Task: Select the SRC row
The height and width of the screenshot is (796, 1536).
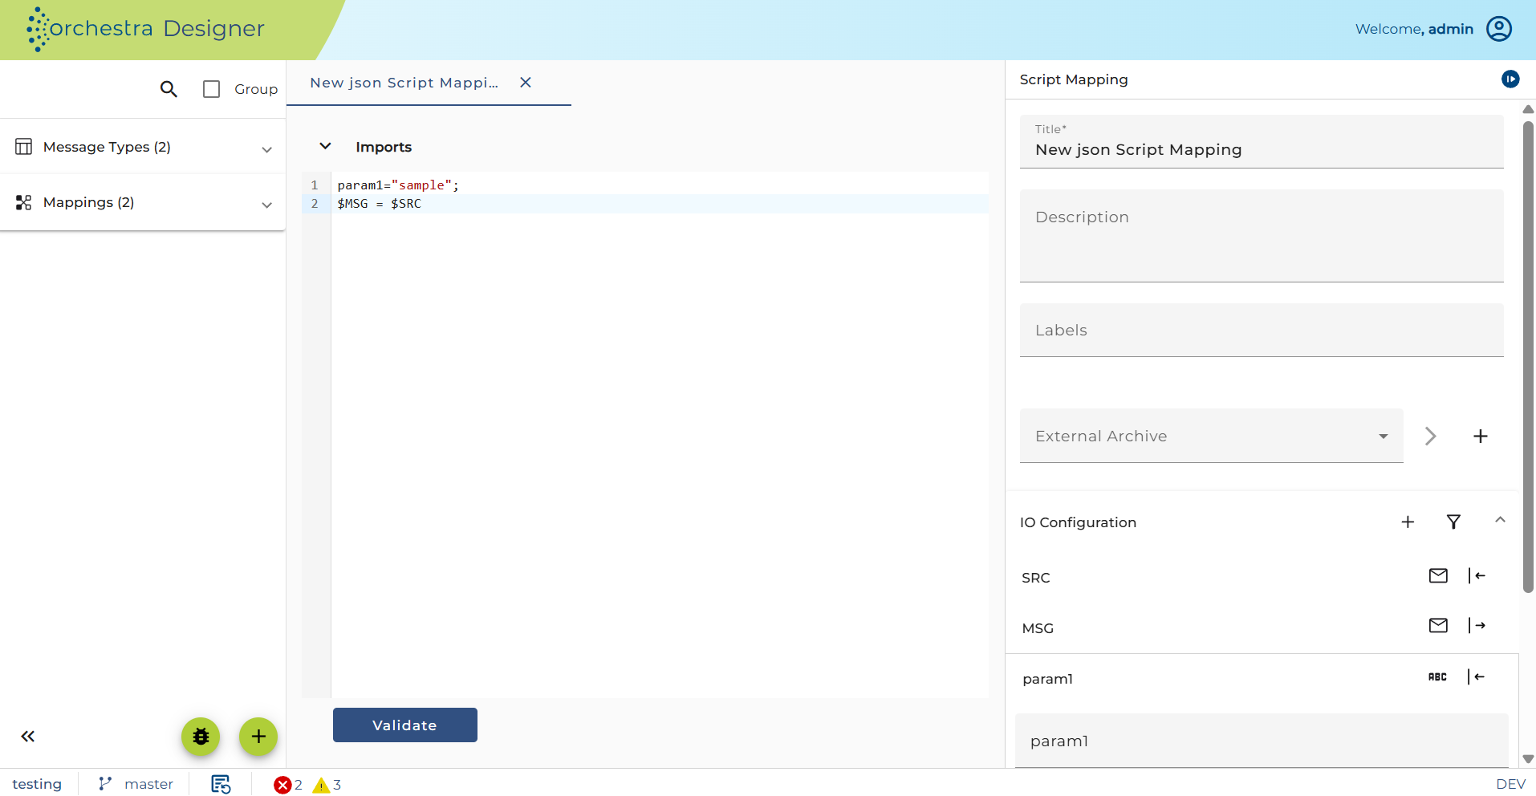Action: (x=1262, y=577)
